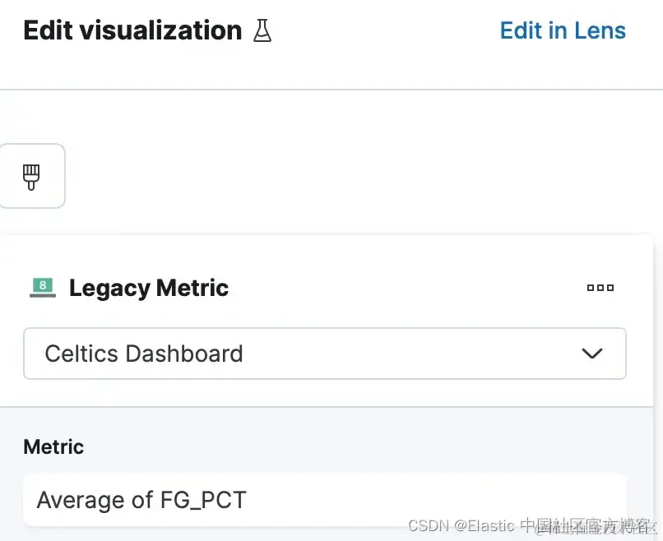Click the blank area between Legacy Metric and dots
Image resolution: width=663 pixels, height=541 pixels.
tap(403, 288)
